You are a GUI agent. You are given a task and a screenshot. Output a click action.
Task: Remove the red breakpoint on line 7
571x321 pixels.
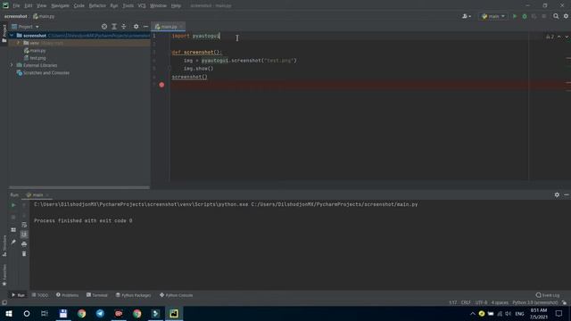[x=161, y=85]
